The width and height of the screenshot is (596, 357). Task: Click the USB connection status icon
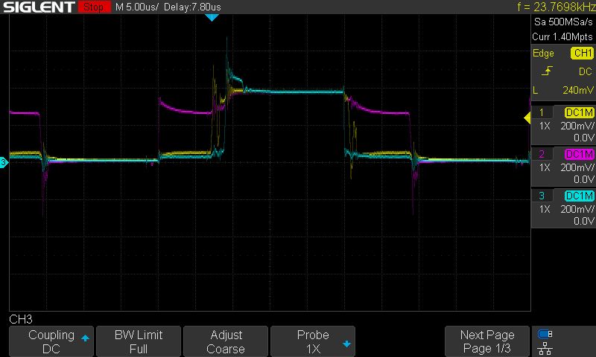pos(545,334)
